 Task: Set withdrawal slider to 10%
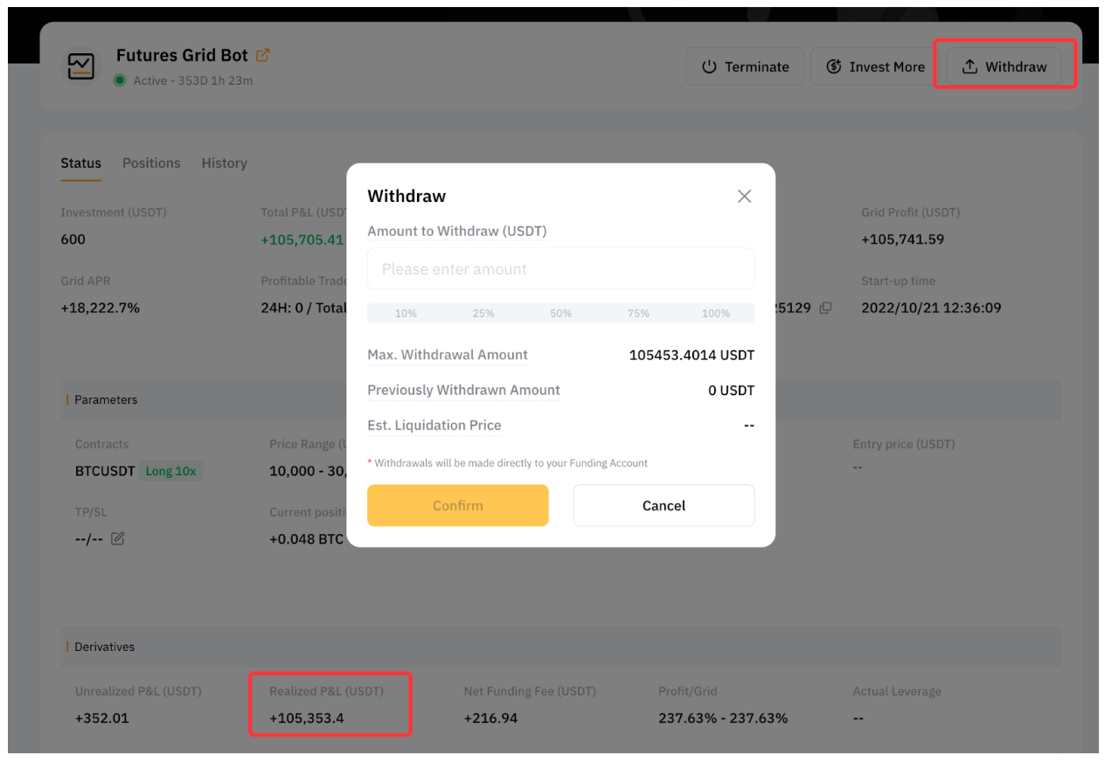(406, 313)
